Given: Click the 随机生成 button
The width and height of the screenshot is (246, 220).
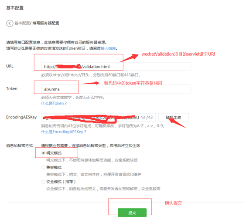Looking at the screenshot, I should [x=173, y=118].
